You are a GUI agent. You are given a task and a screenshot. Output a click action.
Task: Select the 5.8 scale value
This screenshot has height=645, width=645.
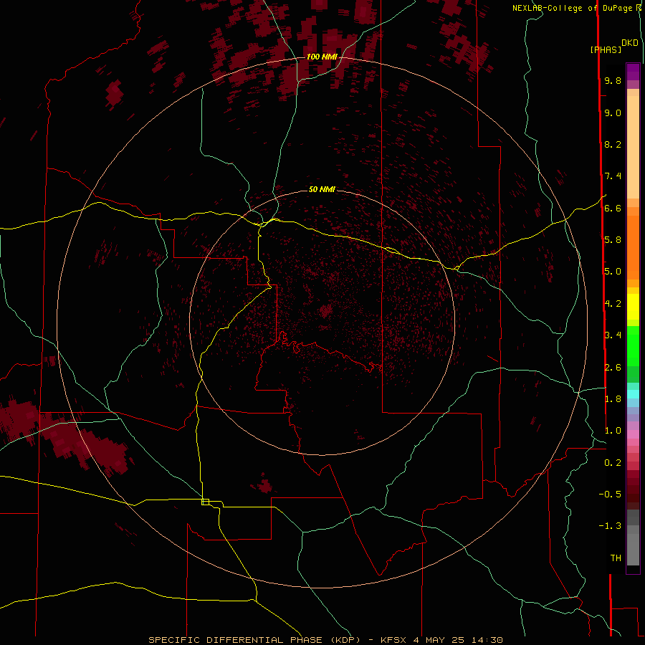tap(613, 240)
